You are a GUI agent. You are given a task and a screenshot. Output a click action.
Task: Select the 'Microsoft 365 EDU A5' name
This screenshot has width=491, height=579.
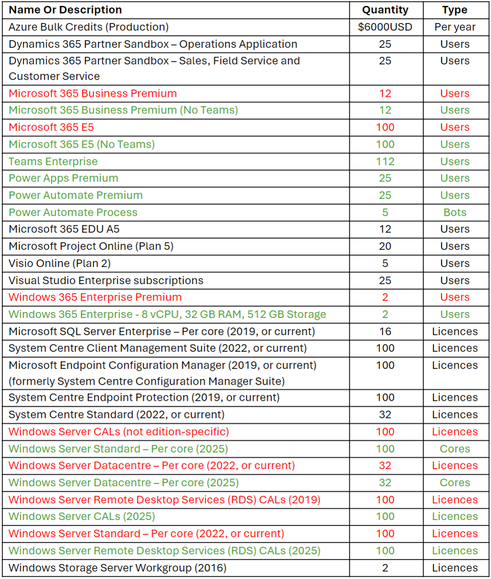tap(65, 229)
